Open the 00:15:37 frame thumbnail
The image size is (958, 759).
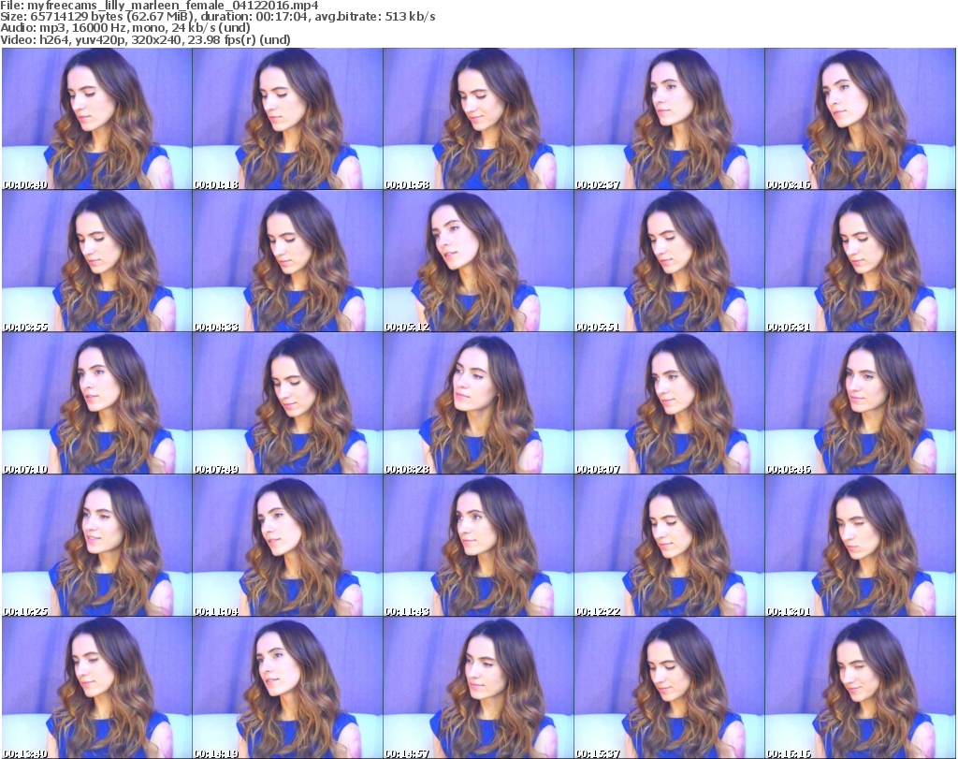669,688
